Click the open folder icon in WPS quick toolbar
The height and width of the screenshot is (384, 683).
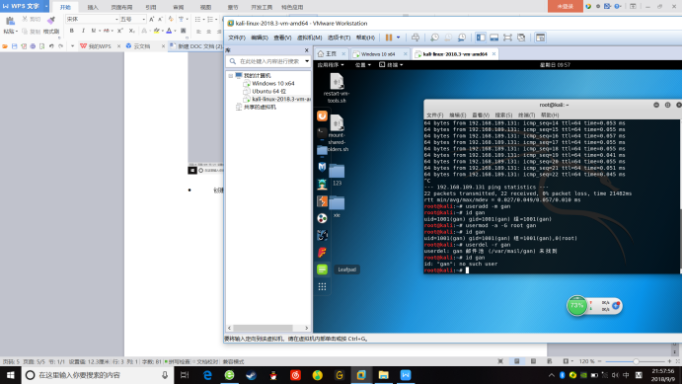click(5, 45)
